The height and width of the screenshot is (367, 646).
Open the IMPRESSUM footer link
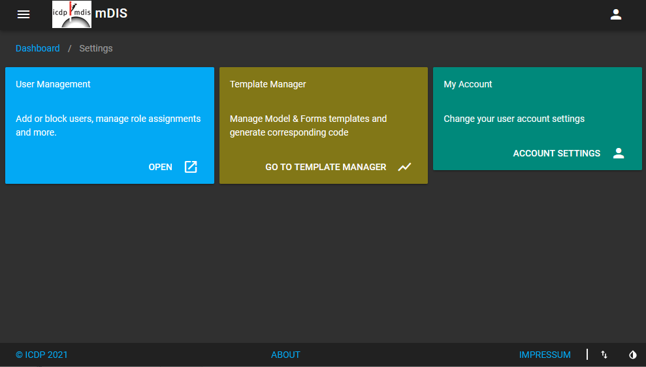545,355
